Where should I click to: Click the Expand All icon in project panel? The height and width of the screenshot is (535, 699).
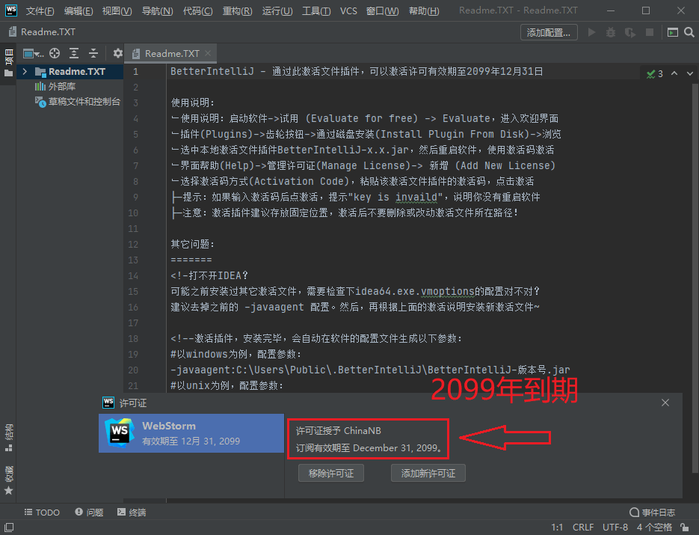pyautogui.click(x=74, y=54)
